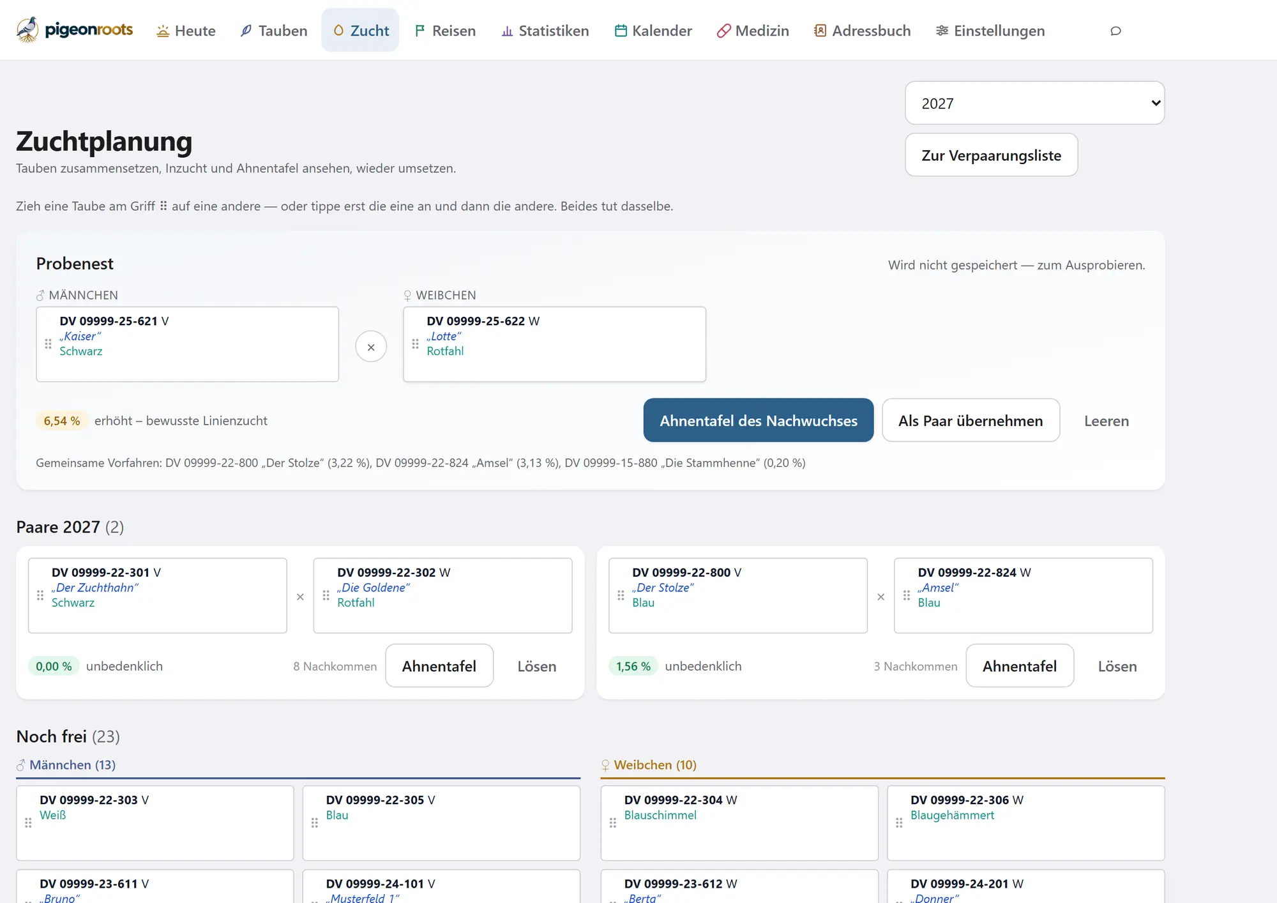Pick drag handle of DV 09999-22-304
Image resolution: width=1277 pixels, height=903 pixels.
[612, 823]
